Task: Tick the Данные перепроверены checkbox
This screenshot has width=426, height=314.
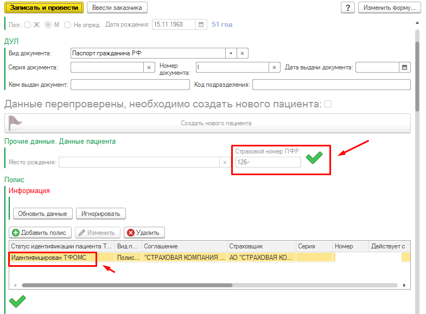Action: click(328, 104)
